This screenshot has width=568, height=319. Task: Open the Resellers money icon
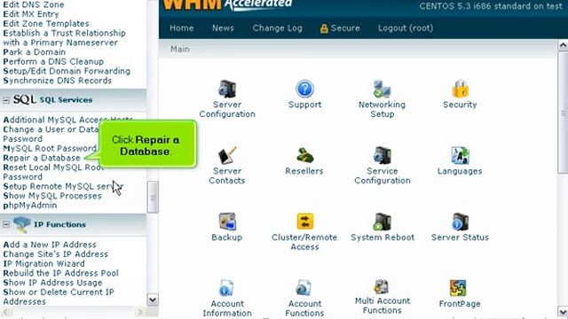click(x=304, y=156)
